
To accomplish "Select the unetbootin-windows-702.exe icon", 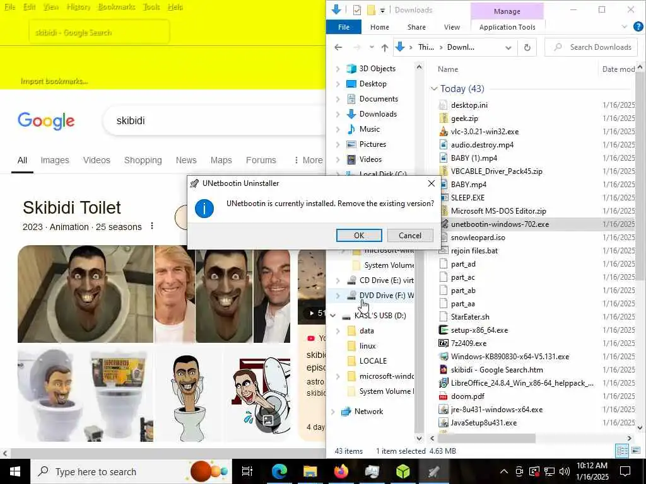I will click(x=443, y=224).
